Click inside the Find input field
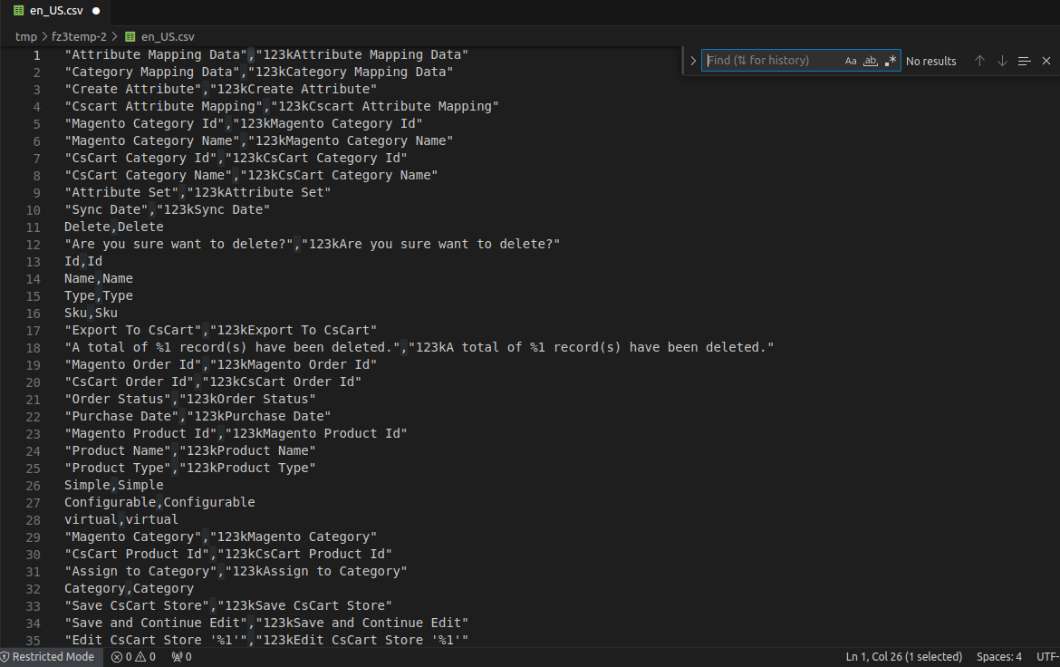 (779, 60)
